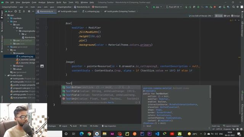Open the Navigate menu
Viewport: 244px width, 137px height.
click(x=26, y=3)
